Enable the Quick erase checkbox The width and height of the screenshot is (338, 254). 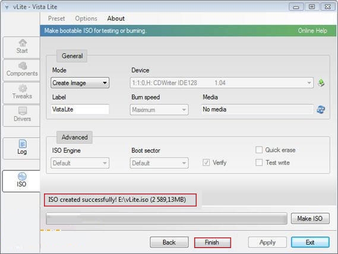click(259, 150)
